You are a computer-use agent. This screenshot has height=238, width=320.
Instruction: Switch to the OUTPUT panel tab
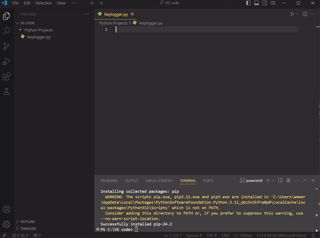click(131, 181)
